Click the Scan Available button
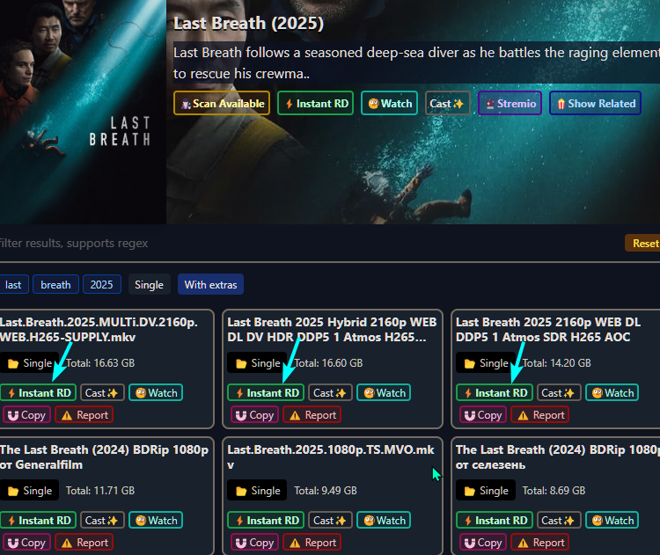This screenshot has width=660, height=555. pos(222,103)
